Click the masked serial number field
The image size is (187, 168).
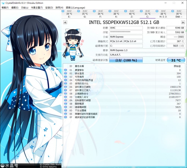click(126, 32)
